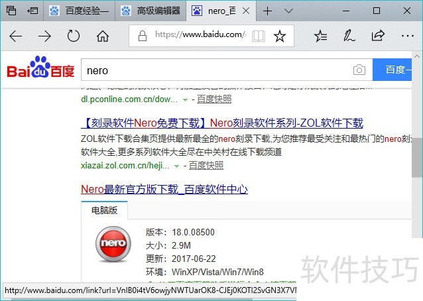423x301 pixels.
Task: Open the browser more options menu
Action: pos(407,36)
